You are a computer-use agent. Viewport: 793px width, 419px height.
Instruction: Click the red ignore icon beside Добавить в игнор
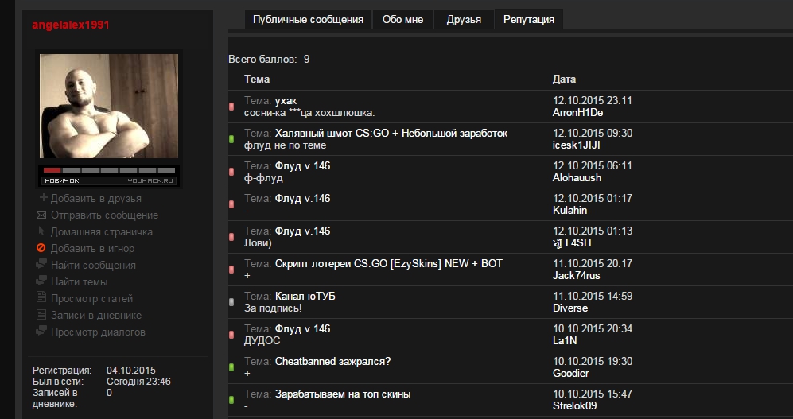(41, 248)
